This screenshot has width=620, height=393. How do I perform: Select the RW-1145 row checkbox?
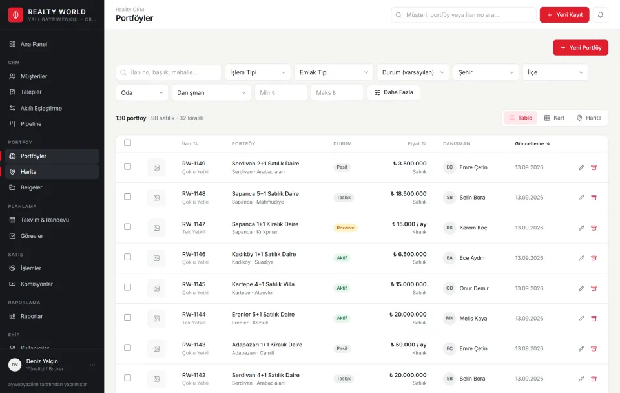pyautogui.click(x=127, y=288)
